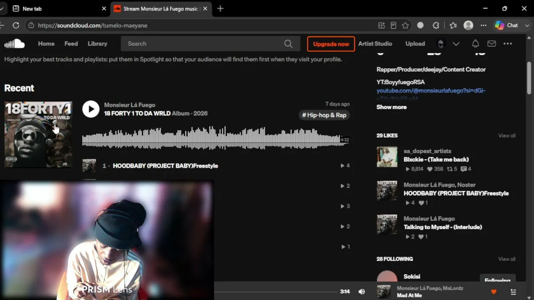Open the browser favorites list icon
This screenshot has height=300, width=534.
click(x=453, y=25)
